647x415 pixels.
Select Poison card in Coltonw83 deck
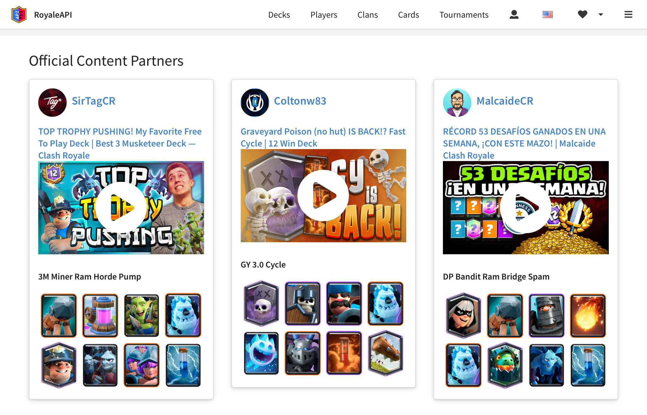(344, 353)
